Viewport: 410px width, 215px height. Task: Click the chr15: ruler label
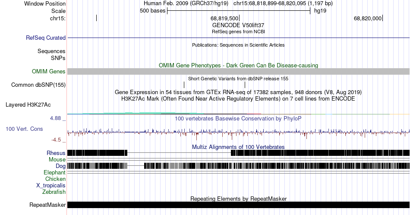coord(58,18)
